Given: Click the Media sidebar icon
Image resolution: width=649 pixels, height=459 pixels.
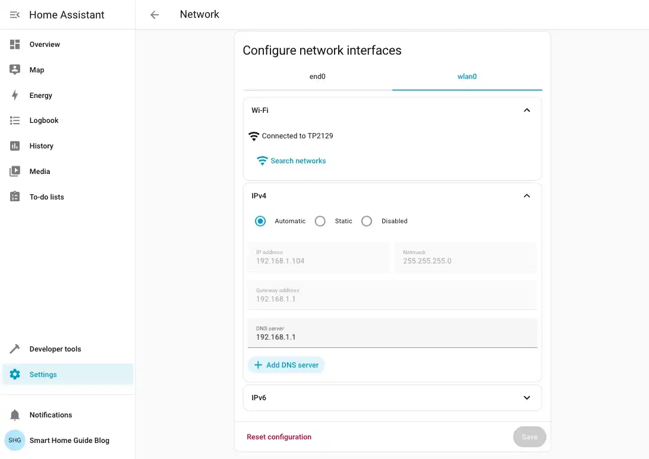Looking at the screenshot, I should [x=14, y=171].
